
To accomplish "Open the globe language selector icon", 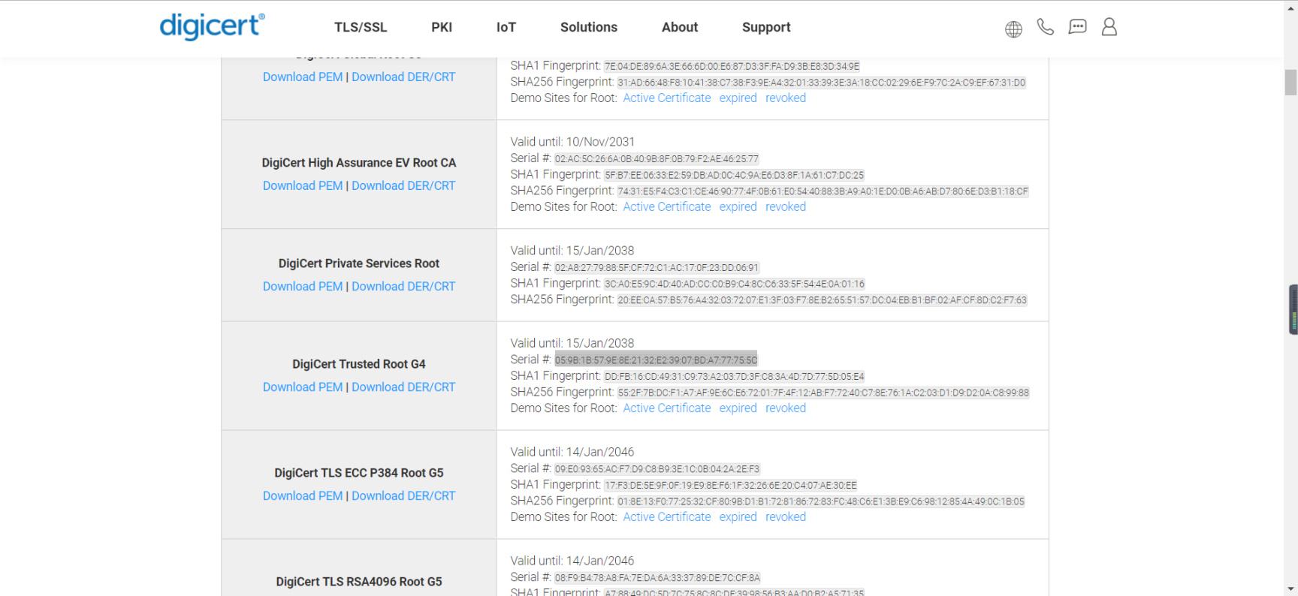I will coord(1013,29).
